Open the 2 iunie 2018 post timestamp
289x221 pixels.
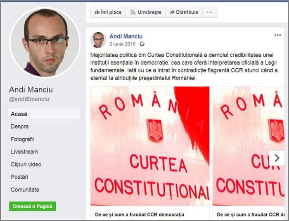point(122,44)
